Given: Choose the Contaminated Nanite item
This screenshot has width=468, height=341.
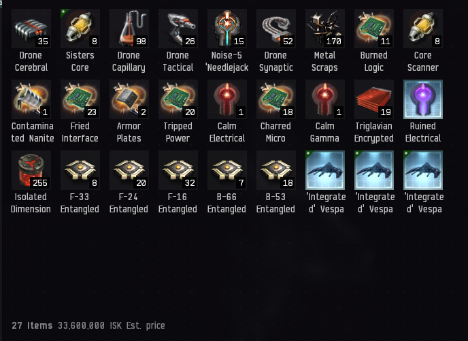Looking at the screenshot, I should [31, 99].
